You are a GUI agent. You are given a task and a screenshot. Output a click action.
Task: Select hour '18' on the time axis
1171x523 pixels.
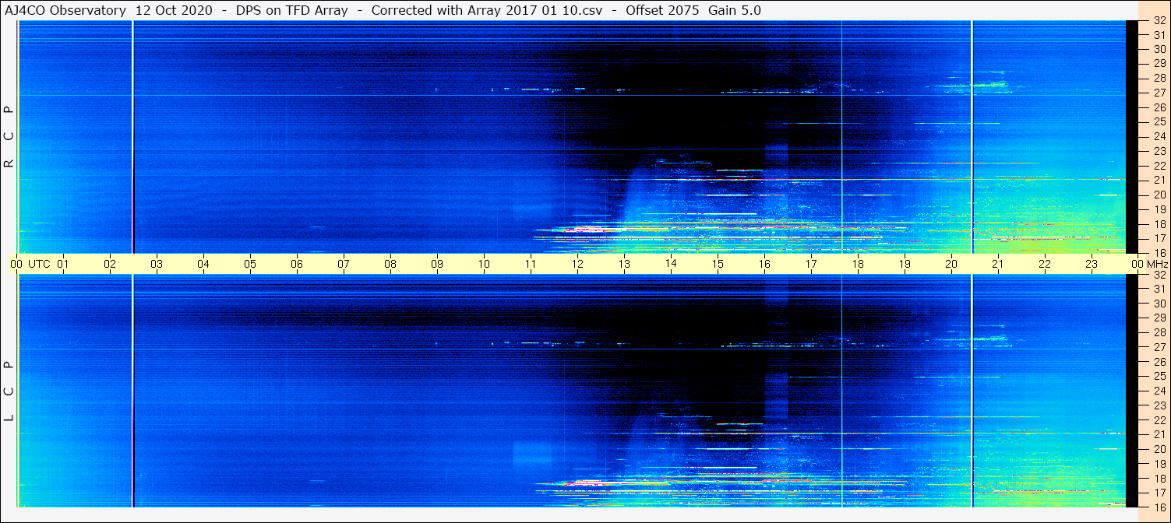point(858,264)
